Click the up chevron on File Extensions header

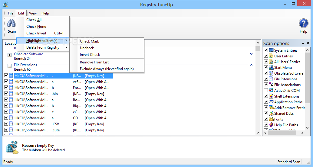(x=251, y=65)
